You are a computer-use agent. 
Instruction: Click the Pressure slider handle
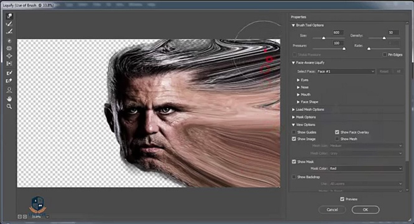pos(344,49)
